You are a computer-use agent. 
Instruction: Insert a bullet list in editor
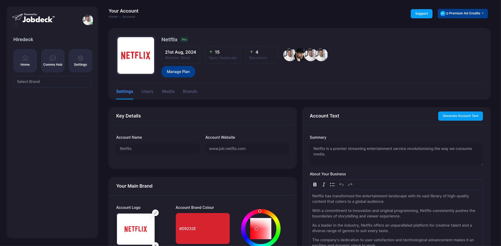tap(332, 184)
